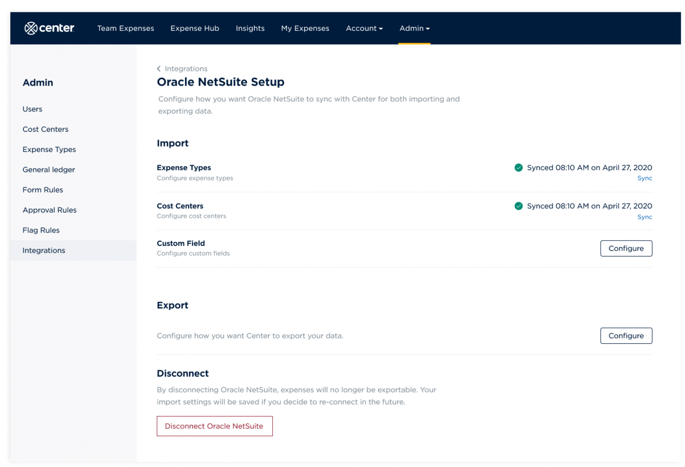Navigate to Insights

click(250, 28)
